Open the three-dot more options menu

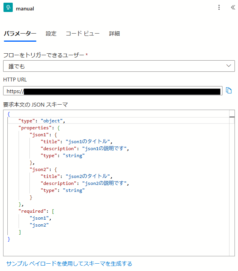tap(219, 8)
